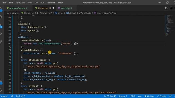
Task: Click is_DB_Connected on line 79
Action: (x=40, y=76)
